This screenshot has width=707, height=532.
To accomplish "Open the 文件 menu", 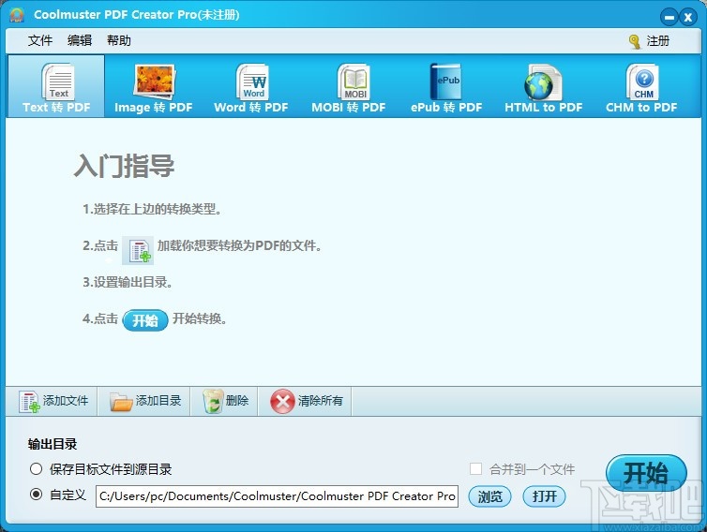I will point(40,40).
